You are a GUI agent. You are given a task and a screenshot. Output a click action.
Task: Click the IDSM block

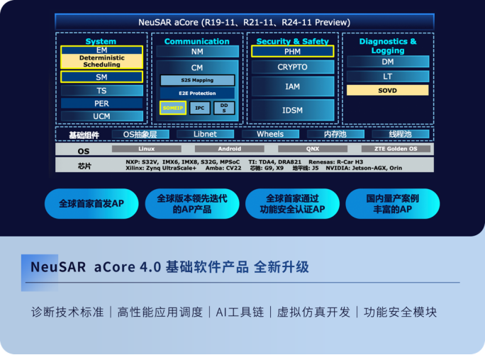292,110
